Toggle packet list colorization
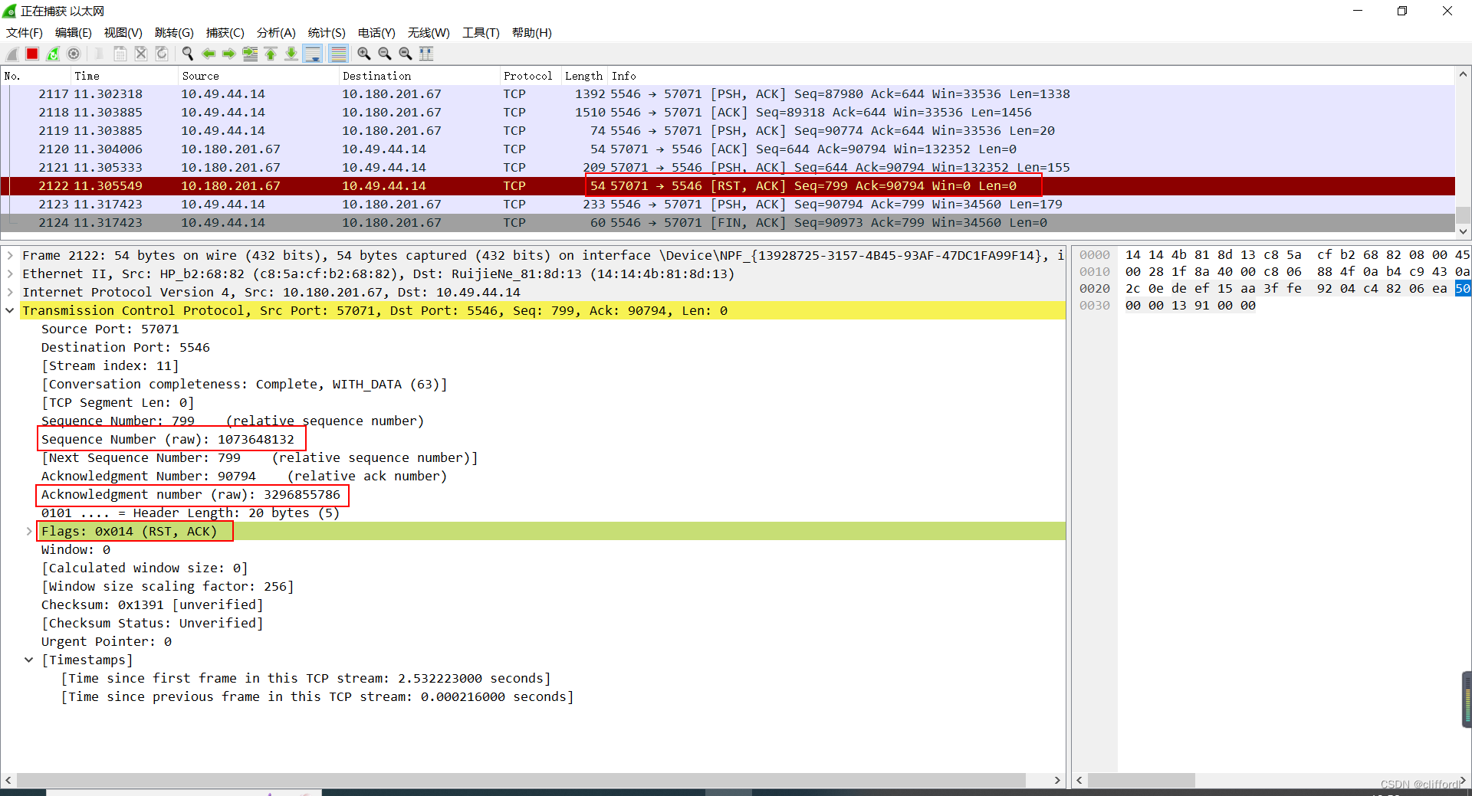 pyautogui.click(x=338, y=54)
